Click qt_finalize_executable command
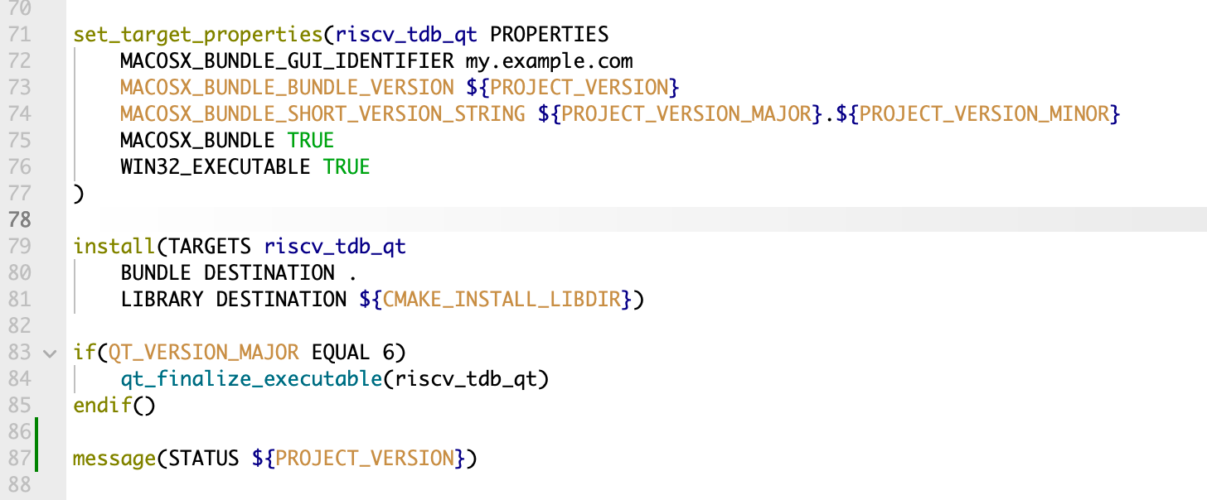Screen dimensions: 1207x500 [251, 379]
